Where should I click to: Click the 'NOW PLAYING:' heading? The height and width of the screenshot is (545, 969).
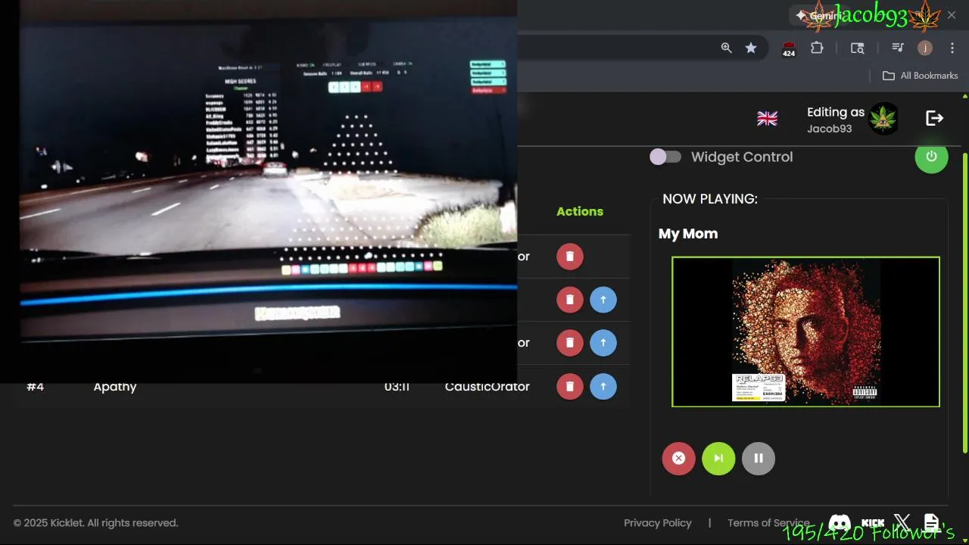pyautogui.click(x=710, y=199)
